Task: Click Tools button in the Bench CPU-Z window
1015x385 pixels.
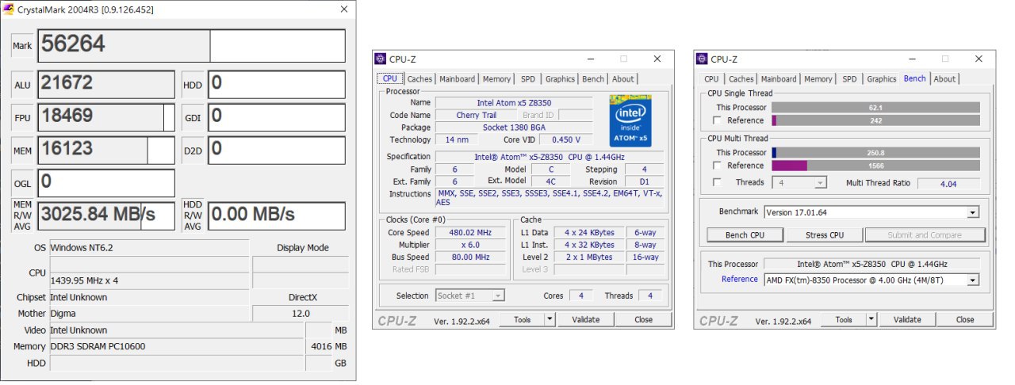Action: coord(843,319)
